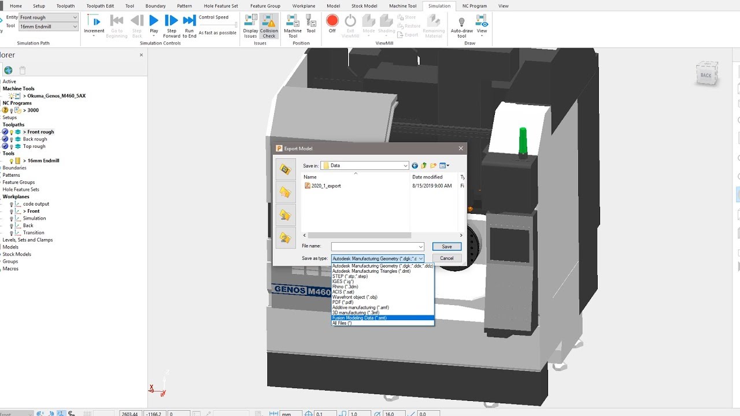Select the Transition workplane
740x416 pixels.
click(34, 233)
